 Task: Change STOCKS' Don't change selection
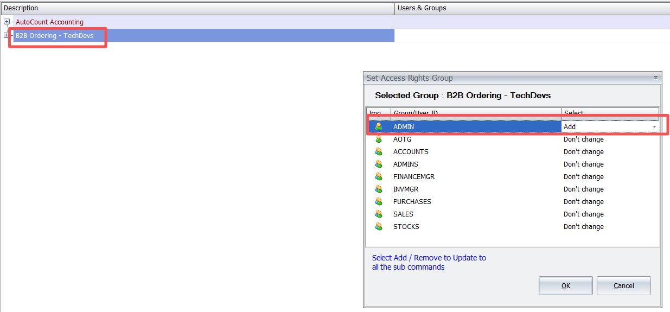610,226
